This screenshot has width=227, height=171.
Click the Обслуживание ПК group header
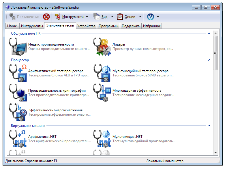tap(26, 33)
